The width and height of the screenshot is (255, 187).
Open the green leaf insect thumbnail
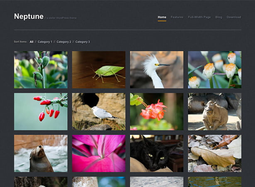(x=99, y=70)
